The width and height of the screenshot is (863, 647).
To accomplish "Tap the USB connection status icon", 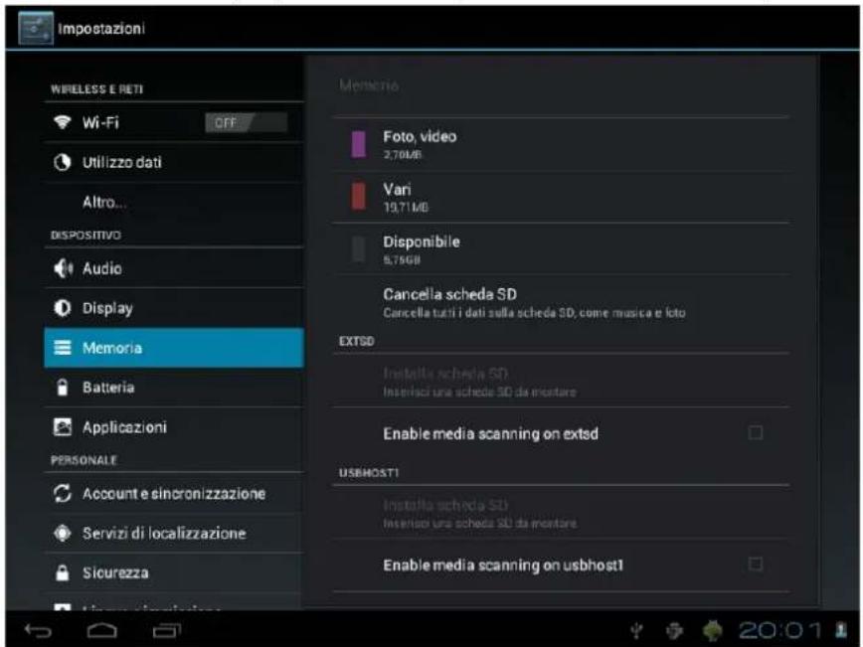I will (x=636, y=630).
